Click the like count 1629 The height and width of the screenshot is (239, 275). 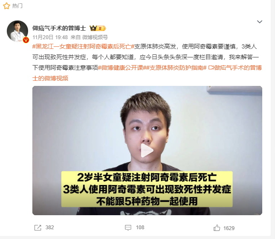point(229,228)
